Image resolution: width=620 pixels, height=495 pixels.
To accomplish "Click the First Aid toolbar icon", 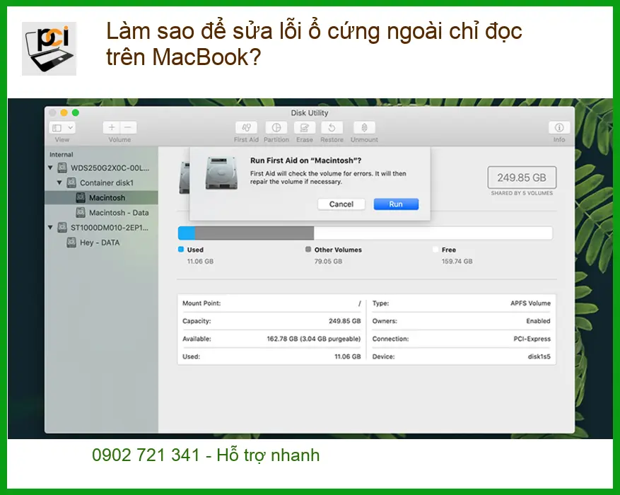I will [x=246, y=128].
